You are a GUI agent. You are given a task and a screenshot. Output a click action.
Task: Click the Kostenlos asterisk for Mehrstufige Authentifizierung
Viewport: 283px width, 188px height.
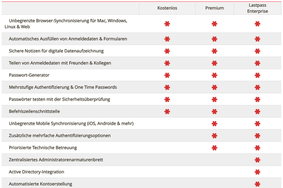pos(167,87)
